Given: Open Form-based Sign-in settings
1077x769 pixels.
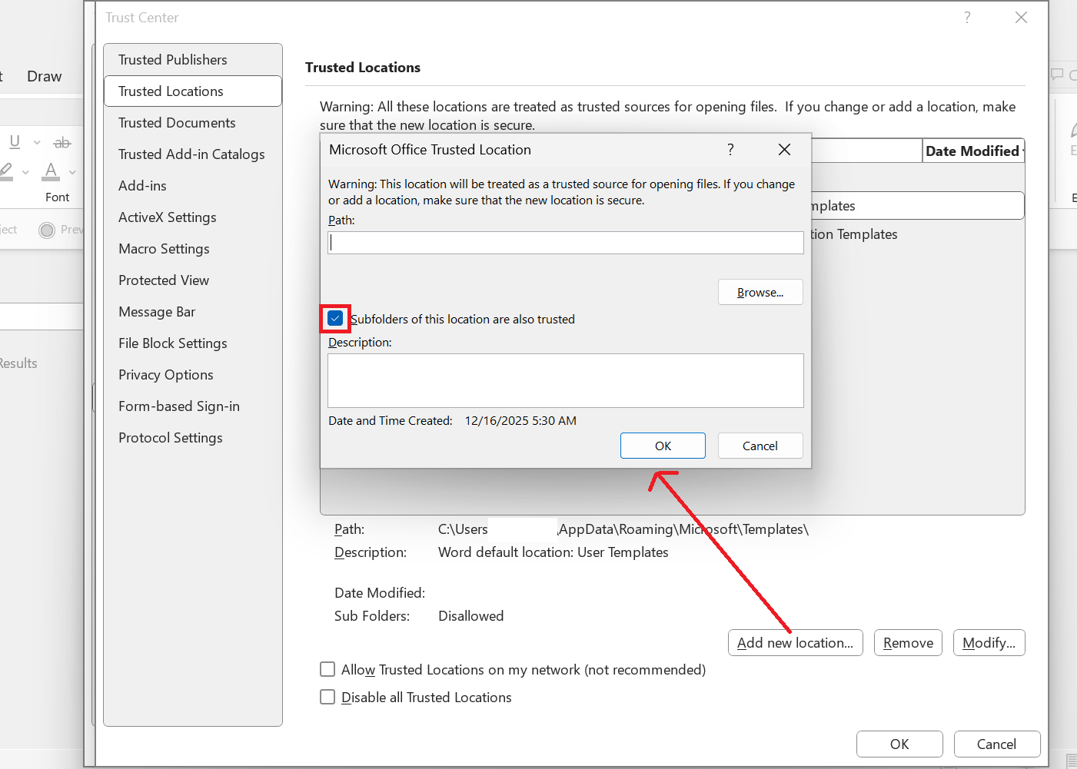Looking at the screenshot, I should click(193, 406).
